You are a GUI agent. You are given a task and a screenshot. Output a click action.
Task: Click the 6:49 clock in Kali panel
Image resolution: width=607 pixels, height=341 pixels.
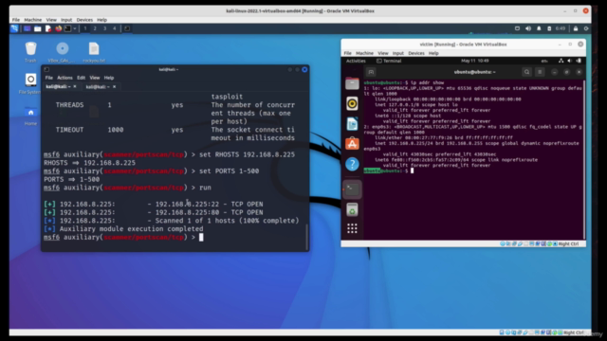point(561,28)
